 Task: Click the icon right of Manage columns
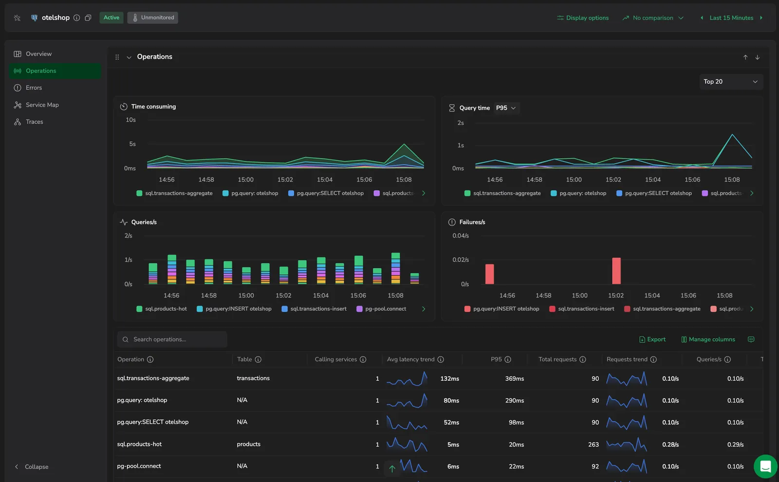pos(751,339)
